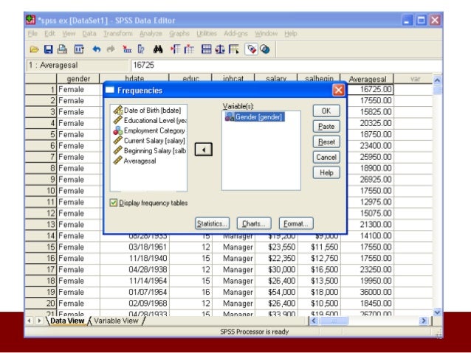Image resolution: width=471 pixels, height=353 pixels.
Task: Print the data with the printer icon
Action: point(62,49)
